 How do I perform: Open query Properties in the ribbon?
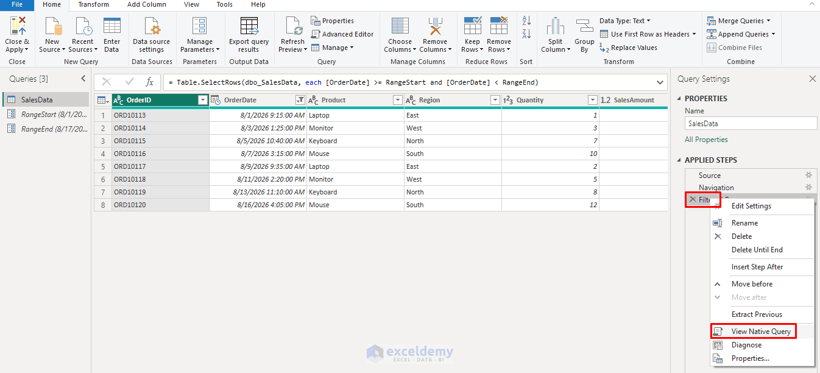point(332,21)
